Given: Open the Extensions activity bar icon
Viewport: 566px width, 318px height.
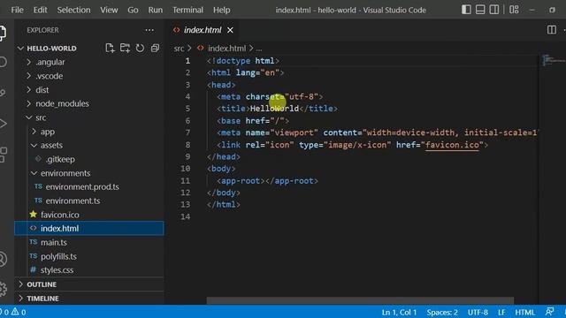Looking at the screenshot, I should tap(3, 155).
